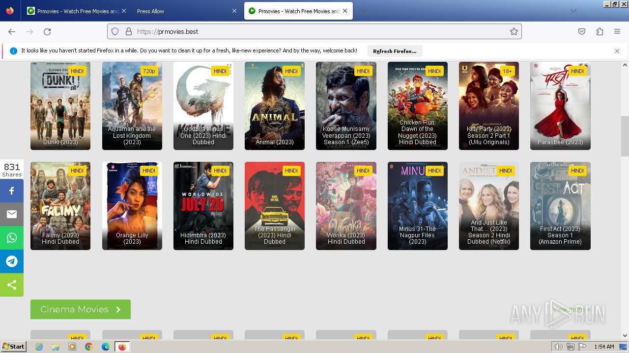629x353 pixels.
Task: Open Koose Munisamy Veerappan Season 1
Action: click(346, 106)
